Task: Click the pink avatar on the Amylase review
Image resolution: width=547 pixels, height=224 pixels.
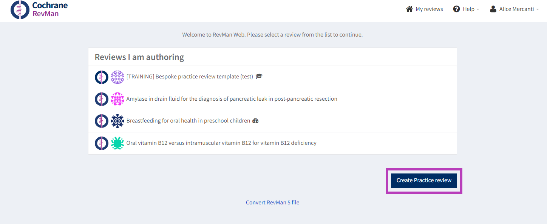Action: coord(117,99)
